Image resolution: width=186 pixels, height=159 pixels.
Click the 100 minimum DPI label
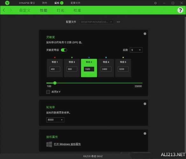pos(49,86)
